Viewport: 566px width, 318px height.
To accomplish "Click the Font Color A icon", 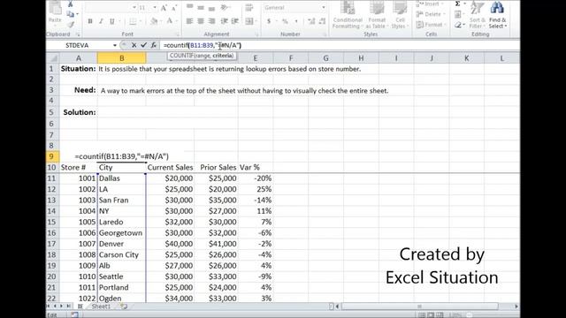I will (x=169, y=21).
